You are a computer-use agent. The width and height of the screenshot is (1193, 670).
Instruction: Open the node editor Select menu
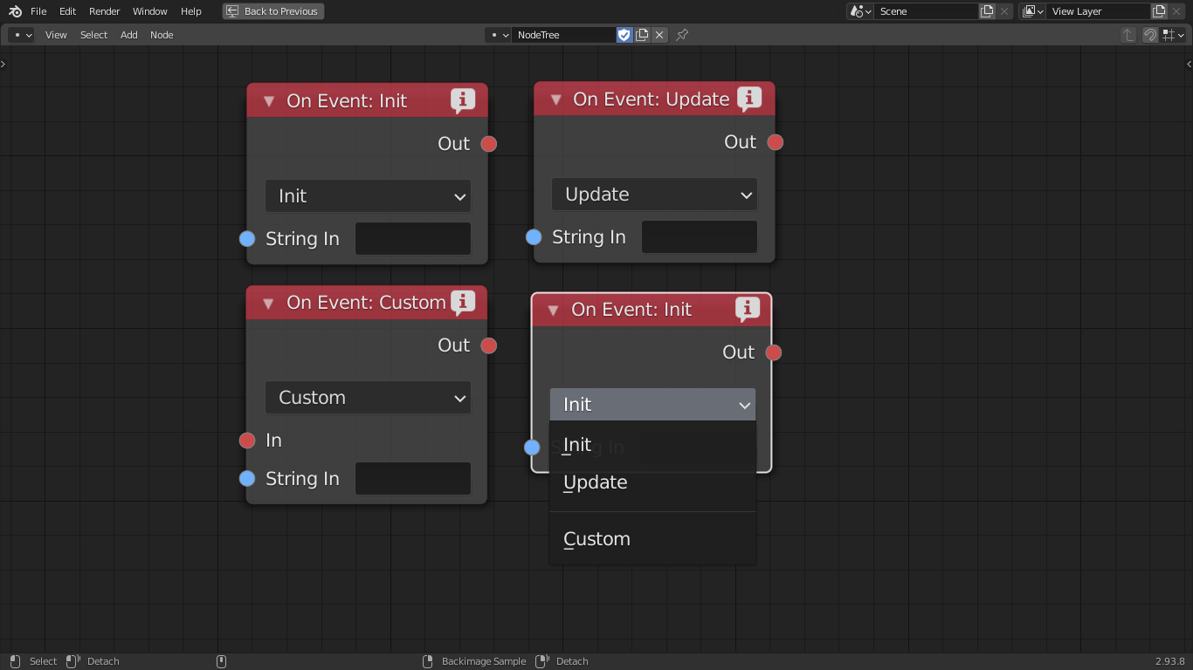pos(93,35)
